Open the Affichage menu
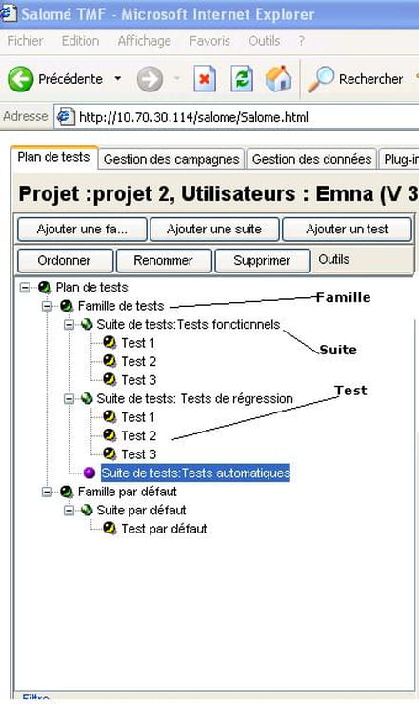This screenshot has width=419, height=704. (144, 41)
